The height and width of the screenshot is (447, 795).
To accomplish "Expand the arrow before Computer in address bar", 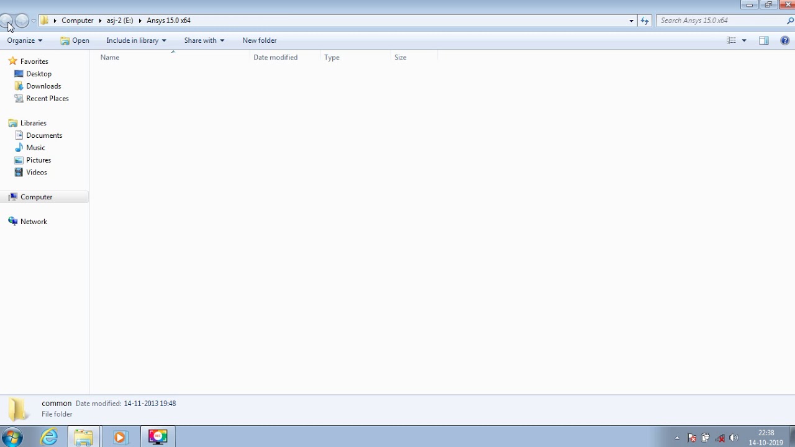I will 55,20.
